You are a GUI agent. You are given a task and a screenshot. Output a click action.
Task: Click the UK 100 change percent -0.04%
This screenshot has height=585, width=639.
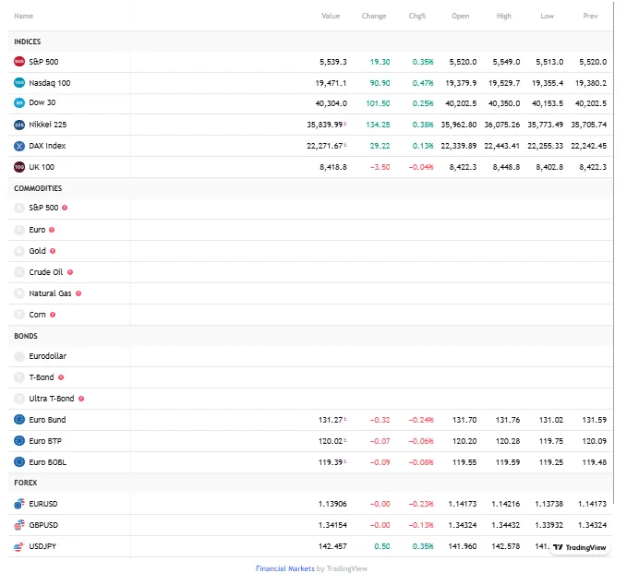[421, 167]
